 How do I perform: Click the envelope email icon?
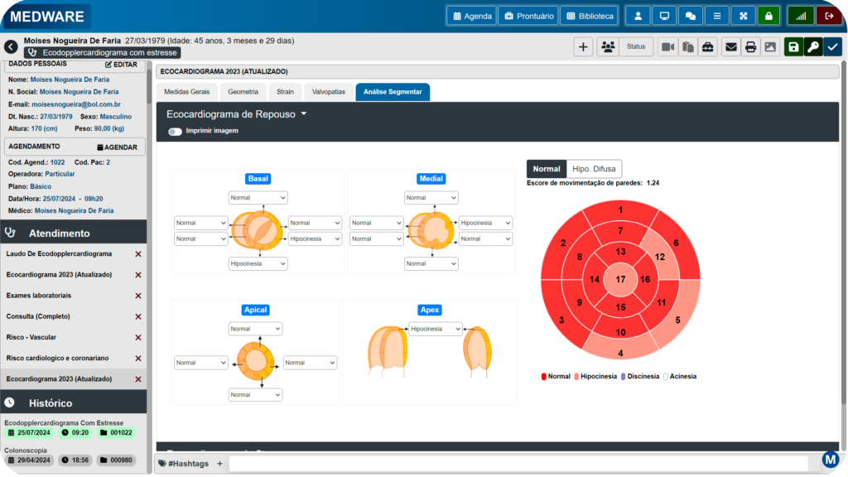(x=730, y=47)
